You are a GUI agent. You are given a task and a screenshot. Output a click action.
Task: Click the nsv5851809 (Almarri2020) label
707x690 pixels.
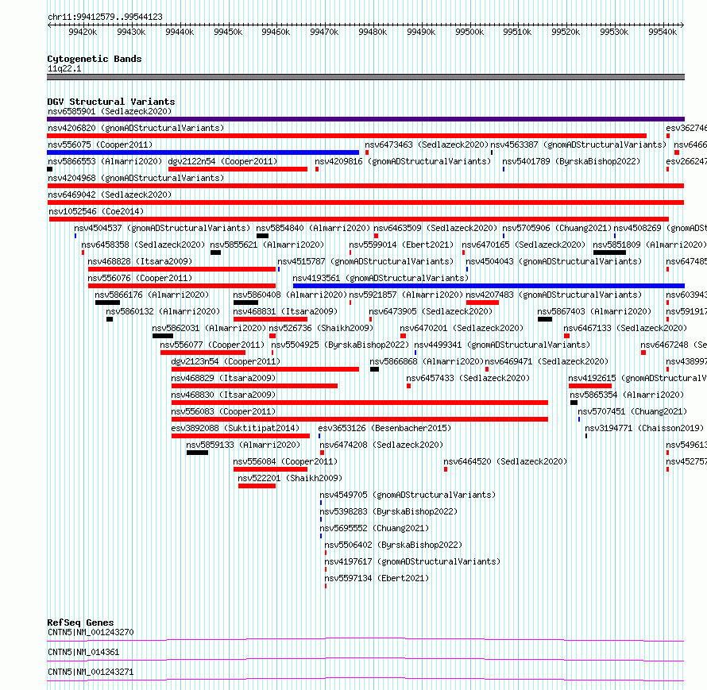pyautogui.click(x=649, y=245)
